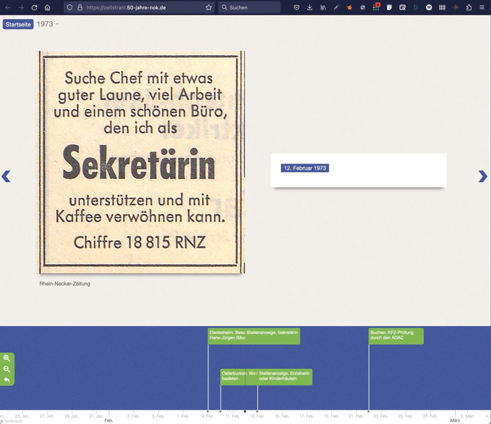
Task: Save page to Pocket via toolbar icon
Action: point(296,7)
